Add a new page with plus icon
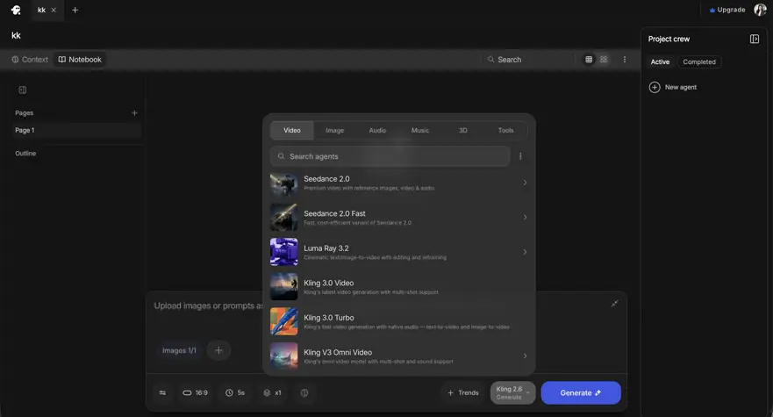 point(134,113)
